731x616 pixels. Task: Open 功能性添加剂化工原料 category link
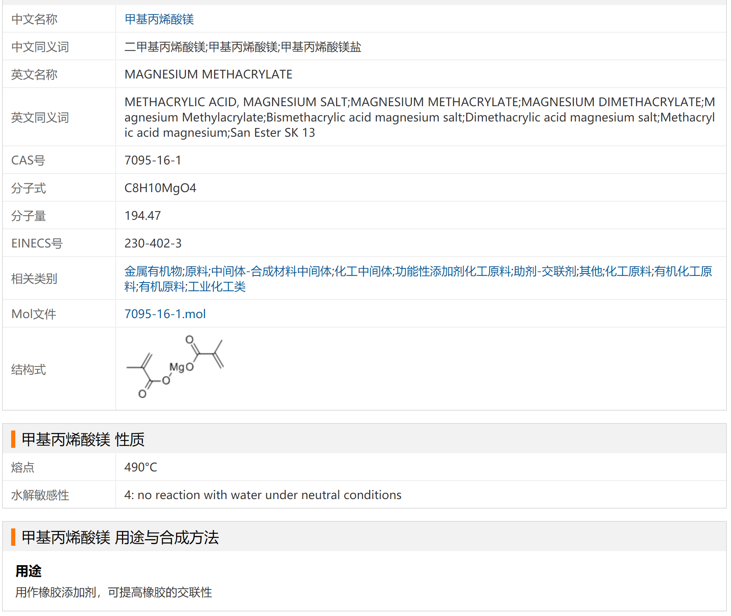[x=453, y=271]
